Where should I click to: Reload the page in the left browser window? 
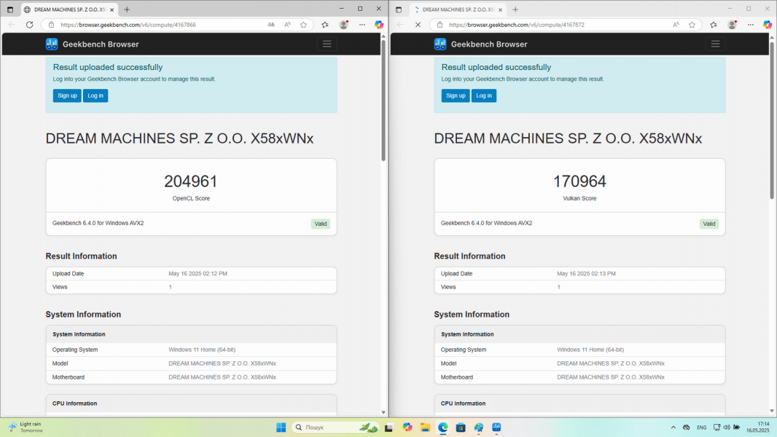tap(30, 25)
